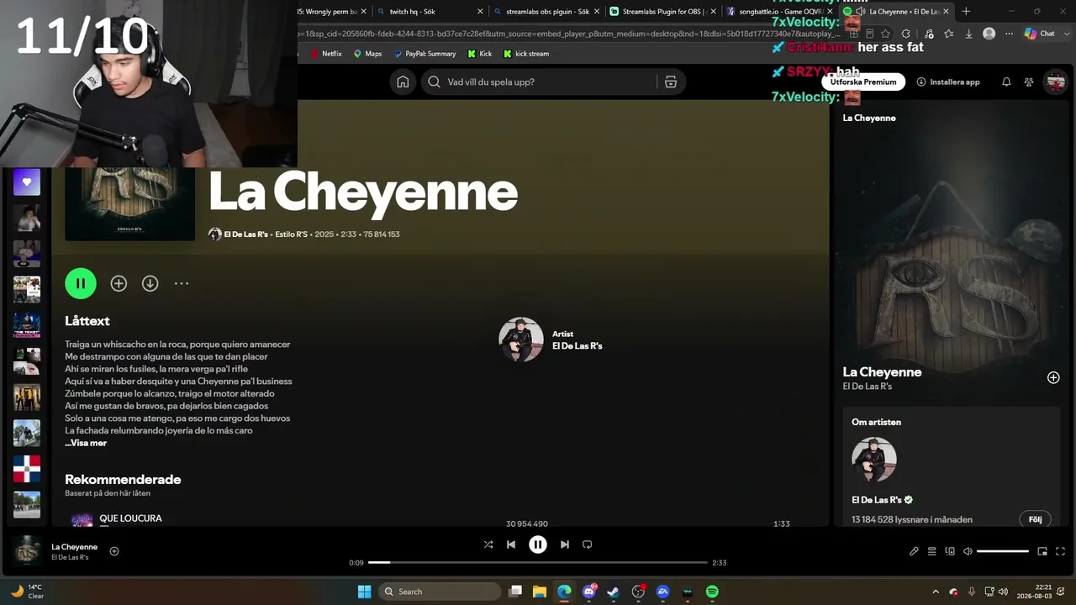
Task: Open the artist image under Om artisten
Action: pyautogui.click(x=874, y=460)
